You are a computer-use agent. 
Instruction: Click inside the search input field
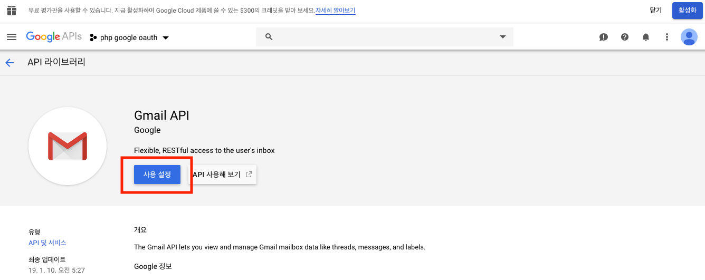click(x=385, y=37)
